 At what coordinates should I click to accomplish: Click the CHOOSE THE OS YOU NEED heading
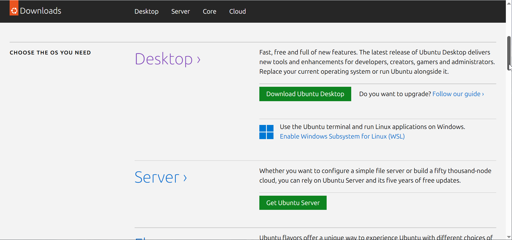coord(50,53)
